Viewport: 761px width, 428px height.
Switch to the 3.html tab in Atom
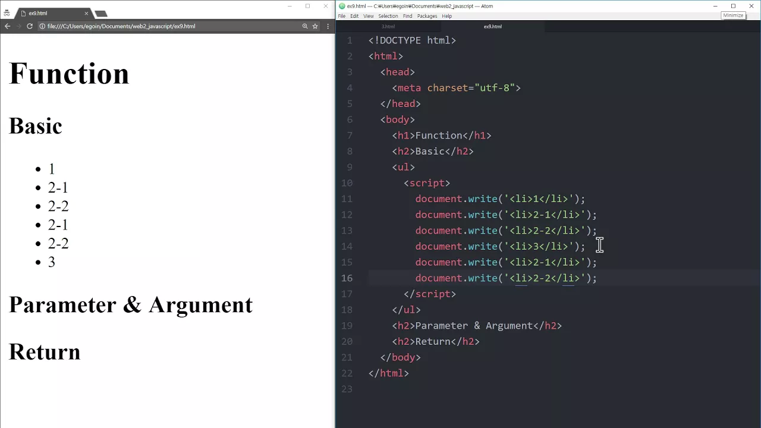tap(388, 27)
